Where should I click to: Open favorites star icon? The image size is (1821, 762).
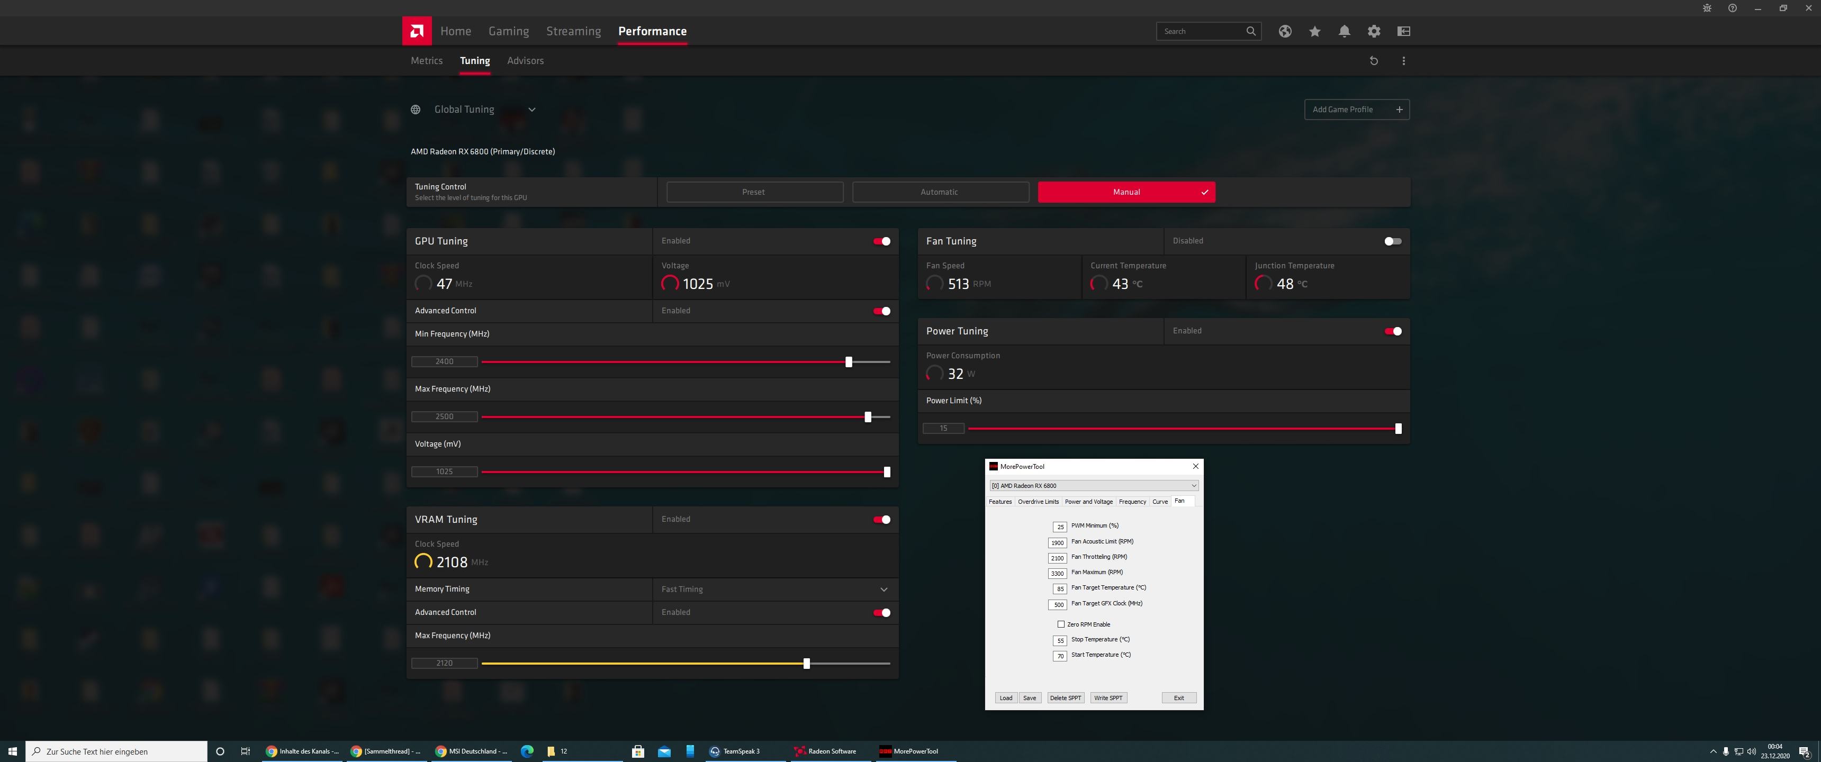(1315, 31)
